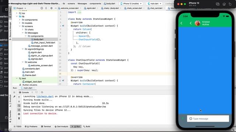This screenshot has width=236, height=132.
Task: Switch to welcome_screen.dart editor tab
Action: coord(69,8)
